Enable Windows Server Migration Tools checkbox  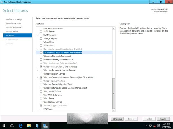41,84
